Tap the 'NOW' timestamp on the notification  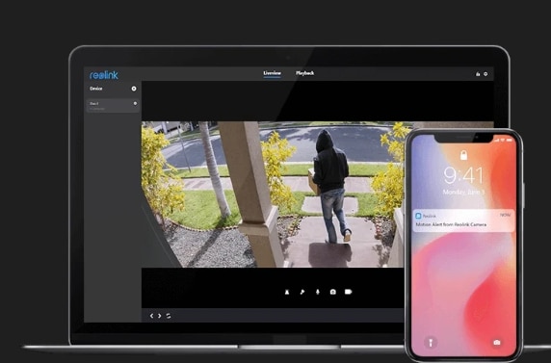505,215
